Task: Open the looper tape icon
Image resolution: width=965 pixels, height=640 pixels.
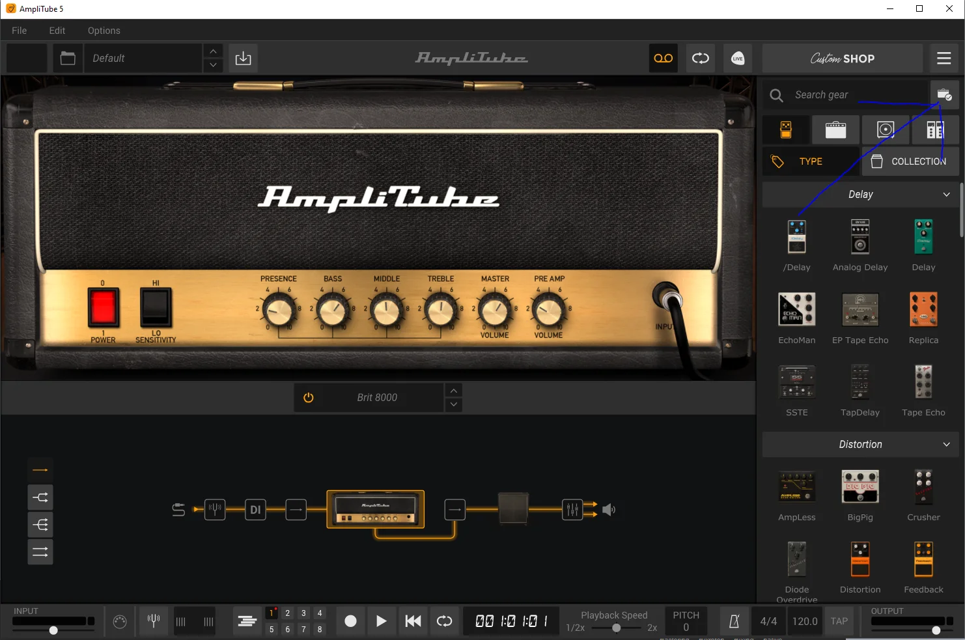Action: pos(663,58)
